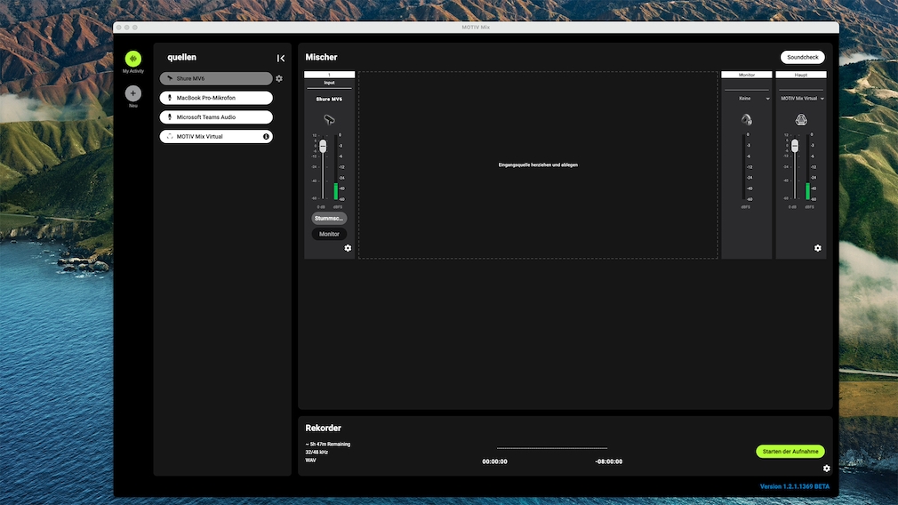The image size is (898, 505).
Task: Toggle Stummschalten mute on Input channel
Action: (329, 218)
